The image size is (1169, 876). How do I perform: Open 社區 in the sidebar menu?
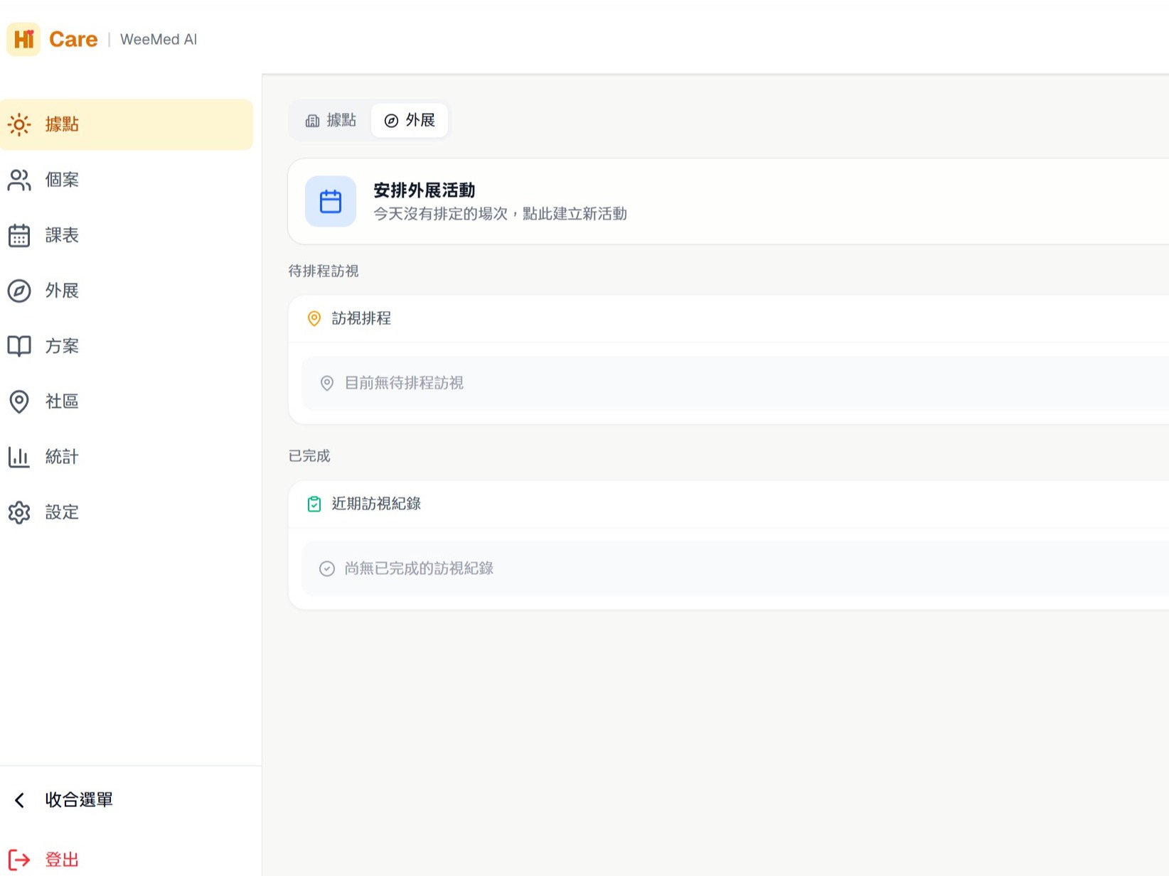pos(127,402)
